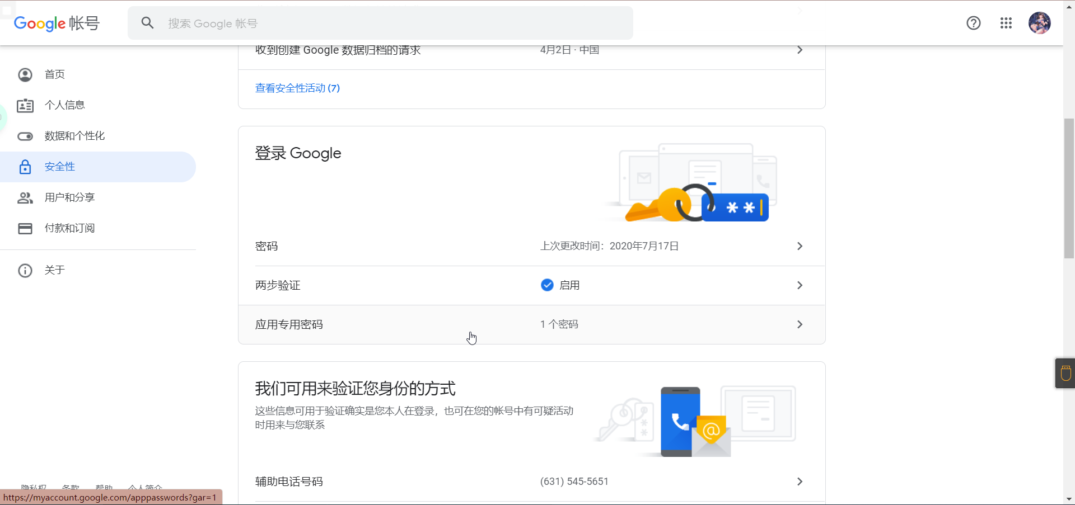1075x505 pixels.
Task: Select 安全性 in sidebar
Action: (98, 167)
